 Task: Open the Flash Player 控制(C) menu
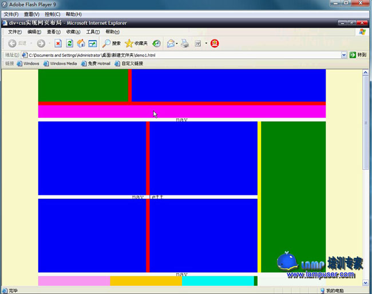point(52,14)
